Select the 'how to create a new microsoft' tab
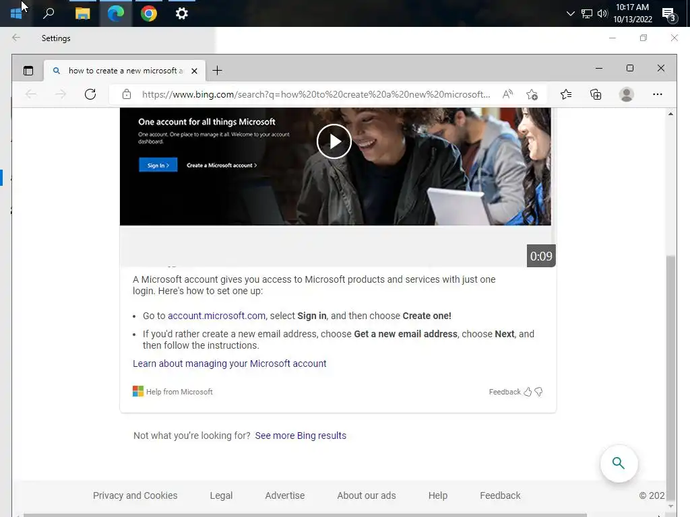The image size is (690, 517). 125,70
